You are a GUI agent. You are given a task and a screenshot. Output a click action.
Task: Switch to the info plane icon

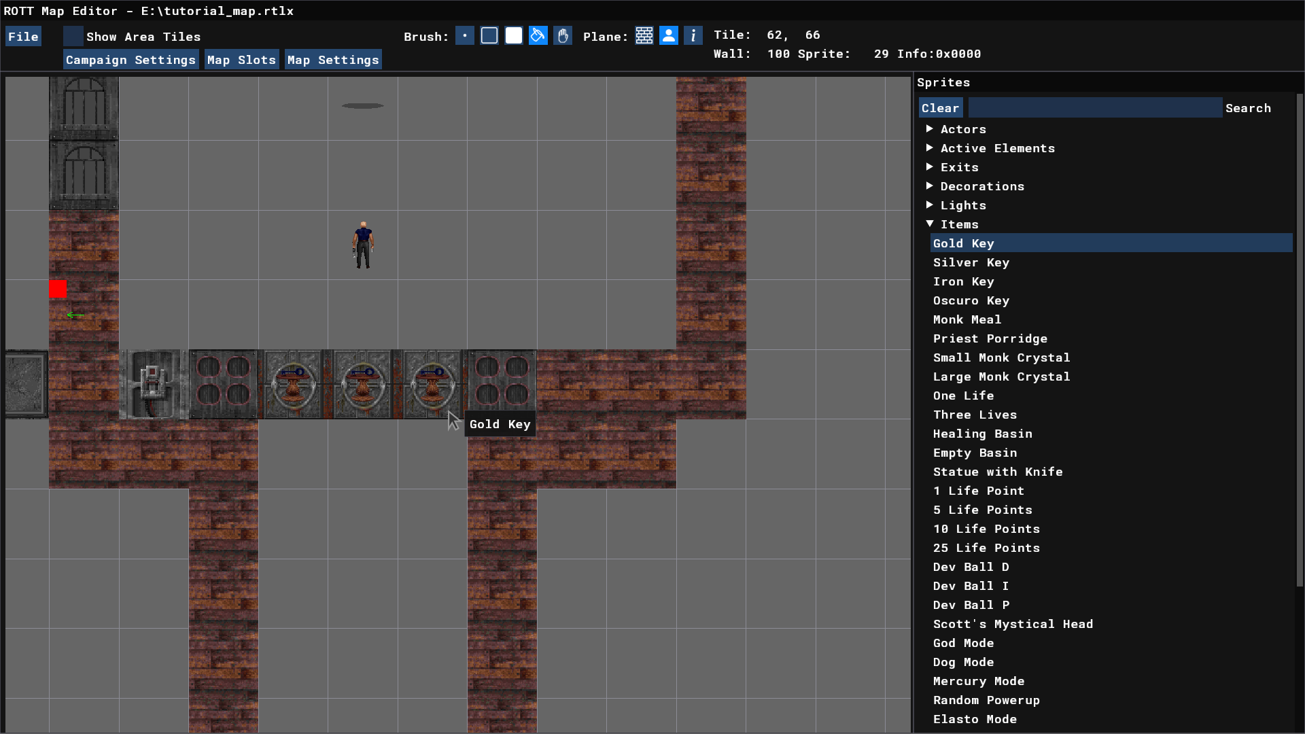click(693, 36)
